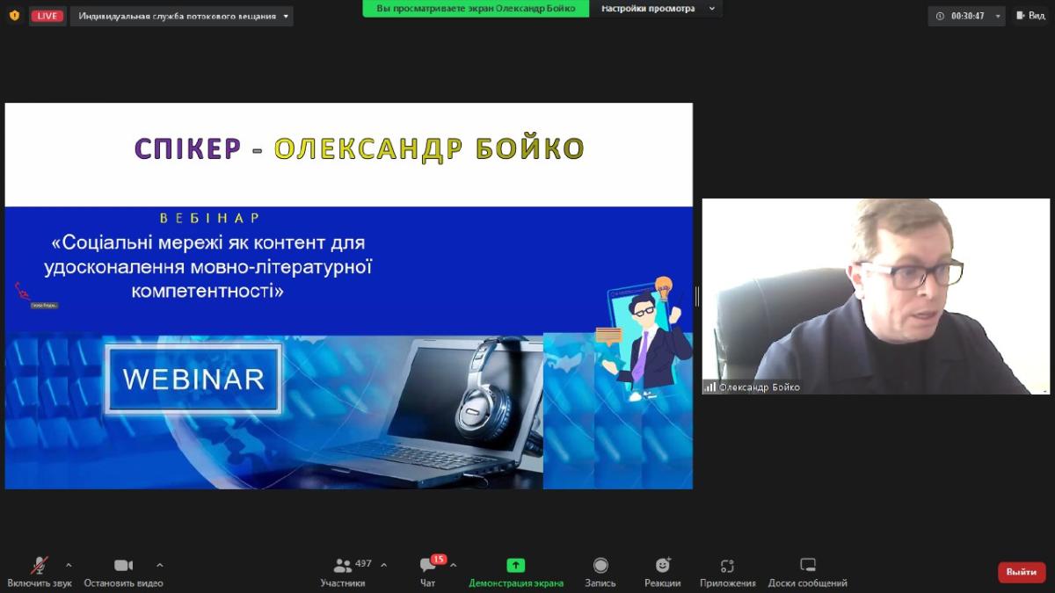Open the Приложения apps panel
Screen dimensions: 1055x593
pos(728,572)
